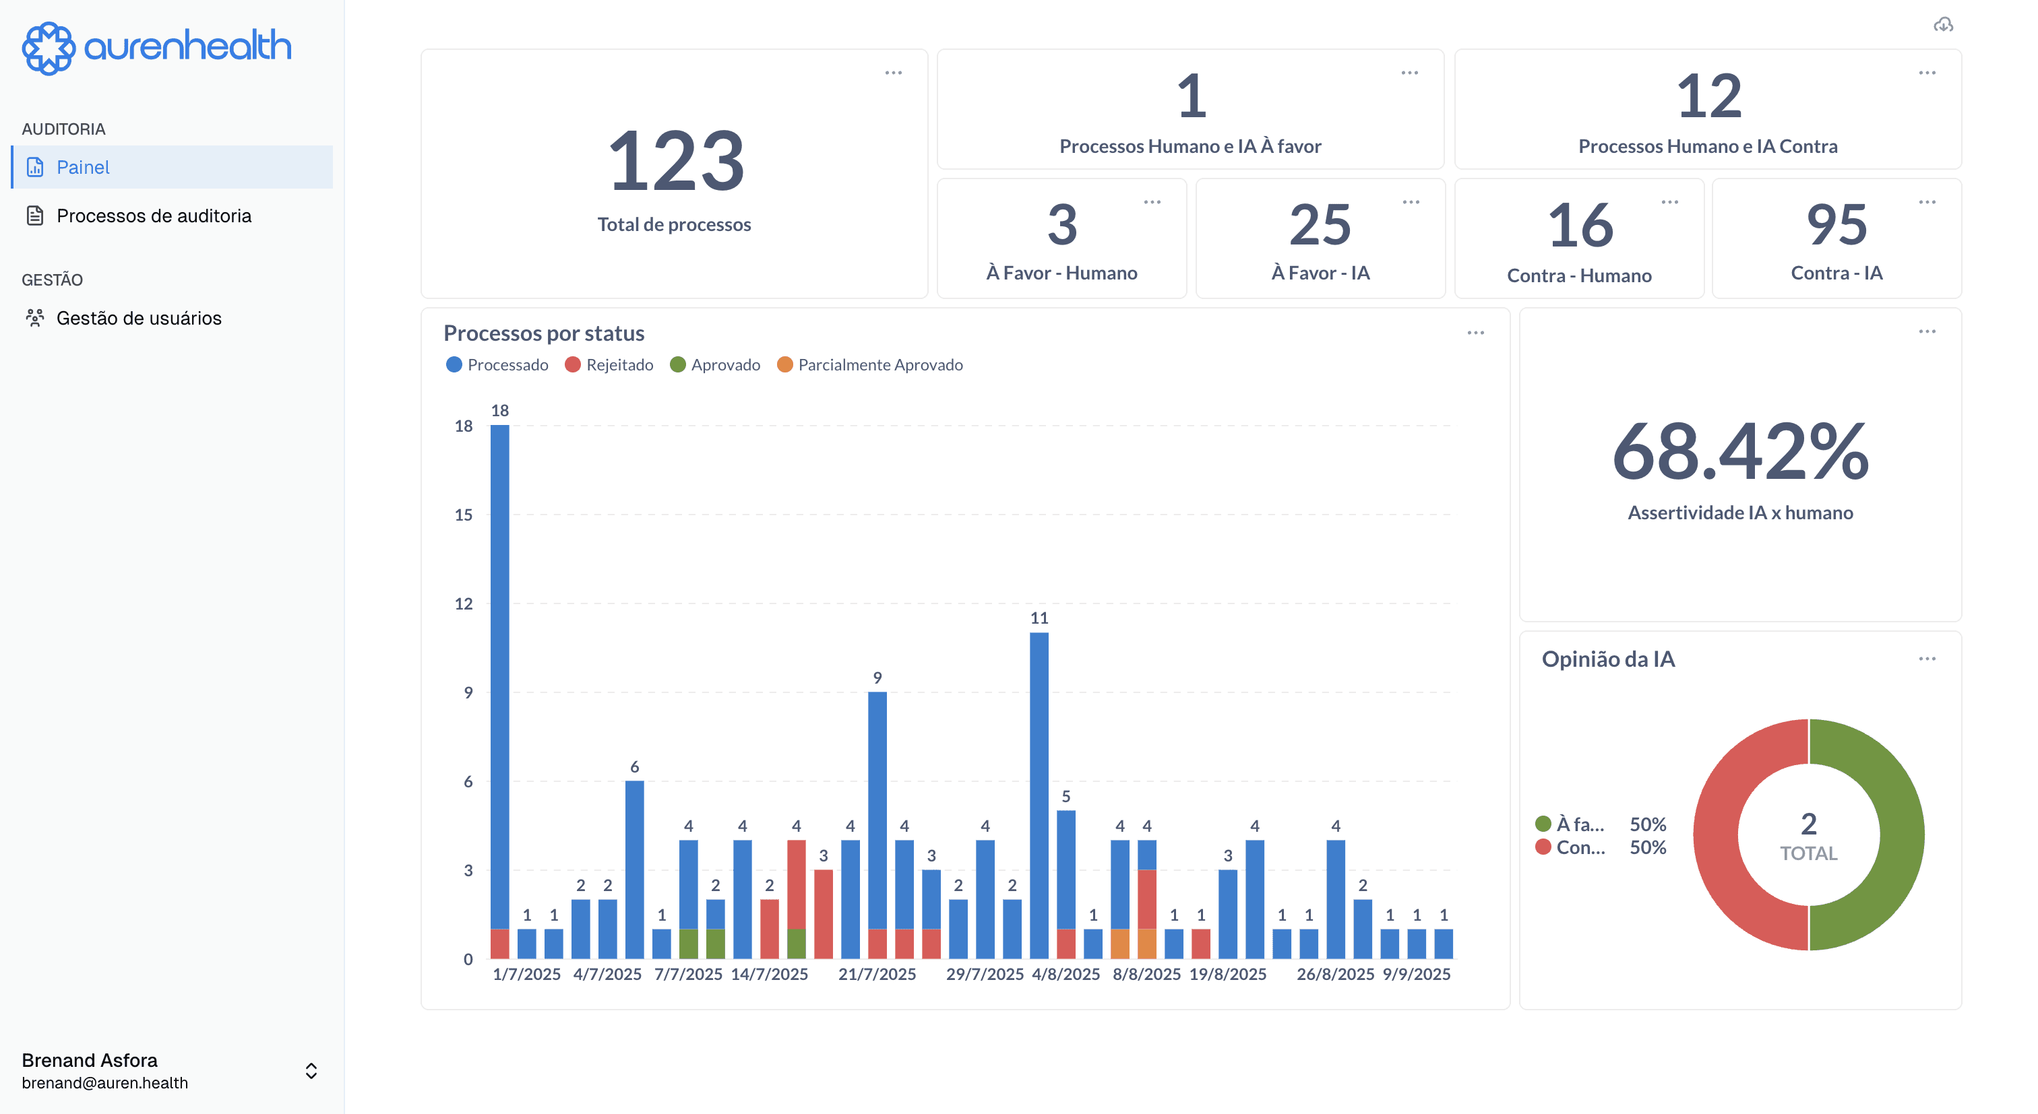The height and width of the screenshot is (1114, 2038).
Task: Toggle Rejeitado series in chart legend
Action: tap(609, 364)
